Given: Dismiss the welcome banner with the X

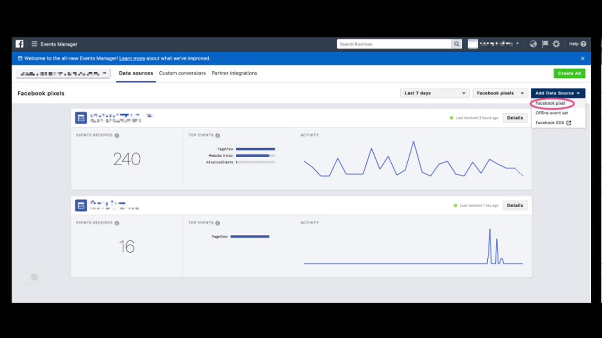Looking at the screenshot, I should point(583,59).
